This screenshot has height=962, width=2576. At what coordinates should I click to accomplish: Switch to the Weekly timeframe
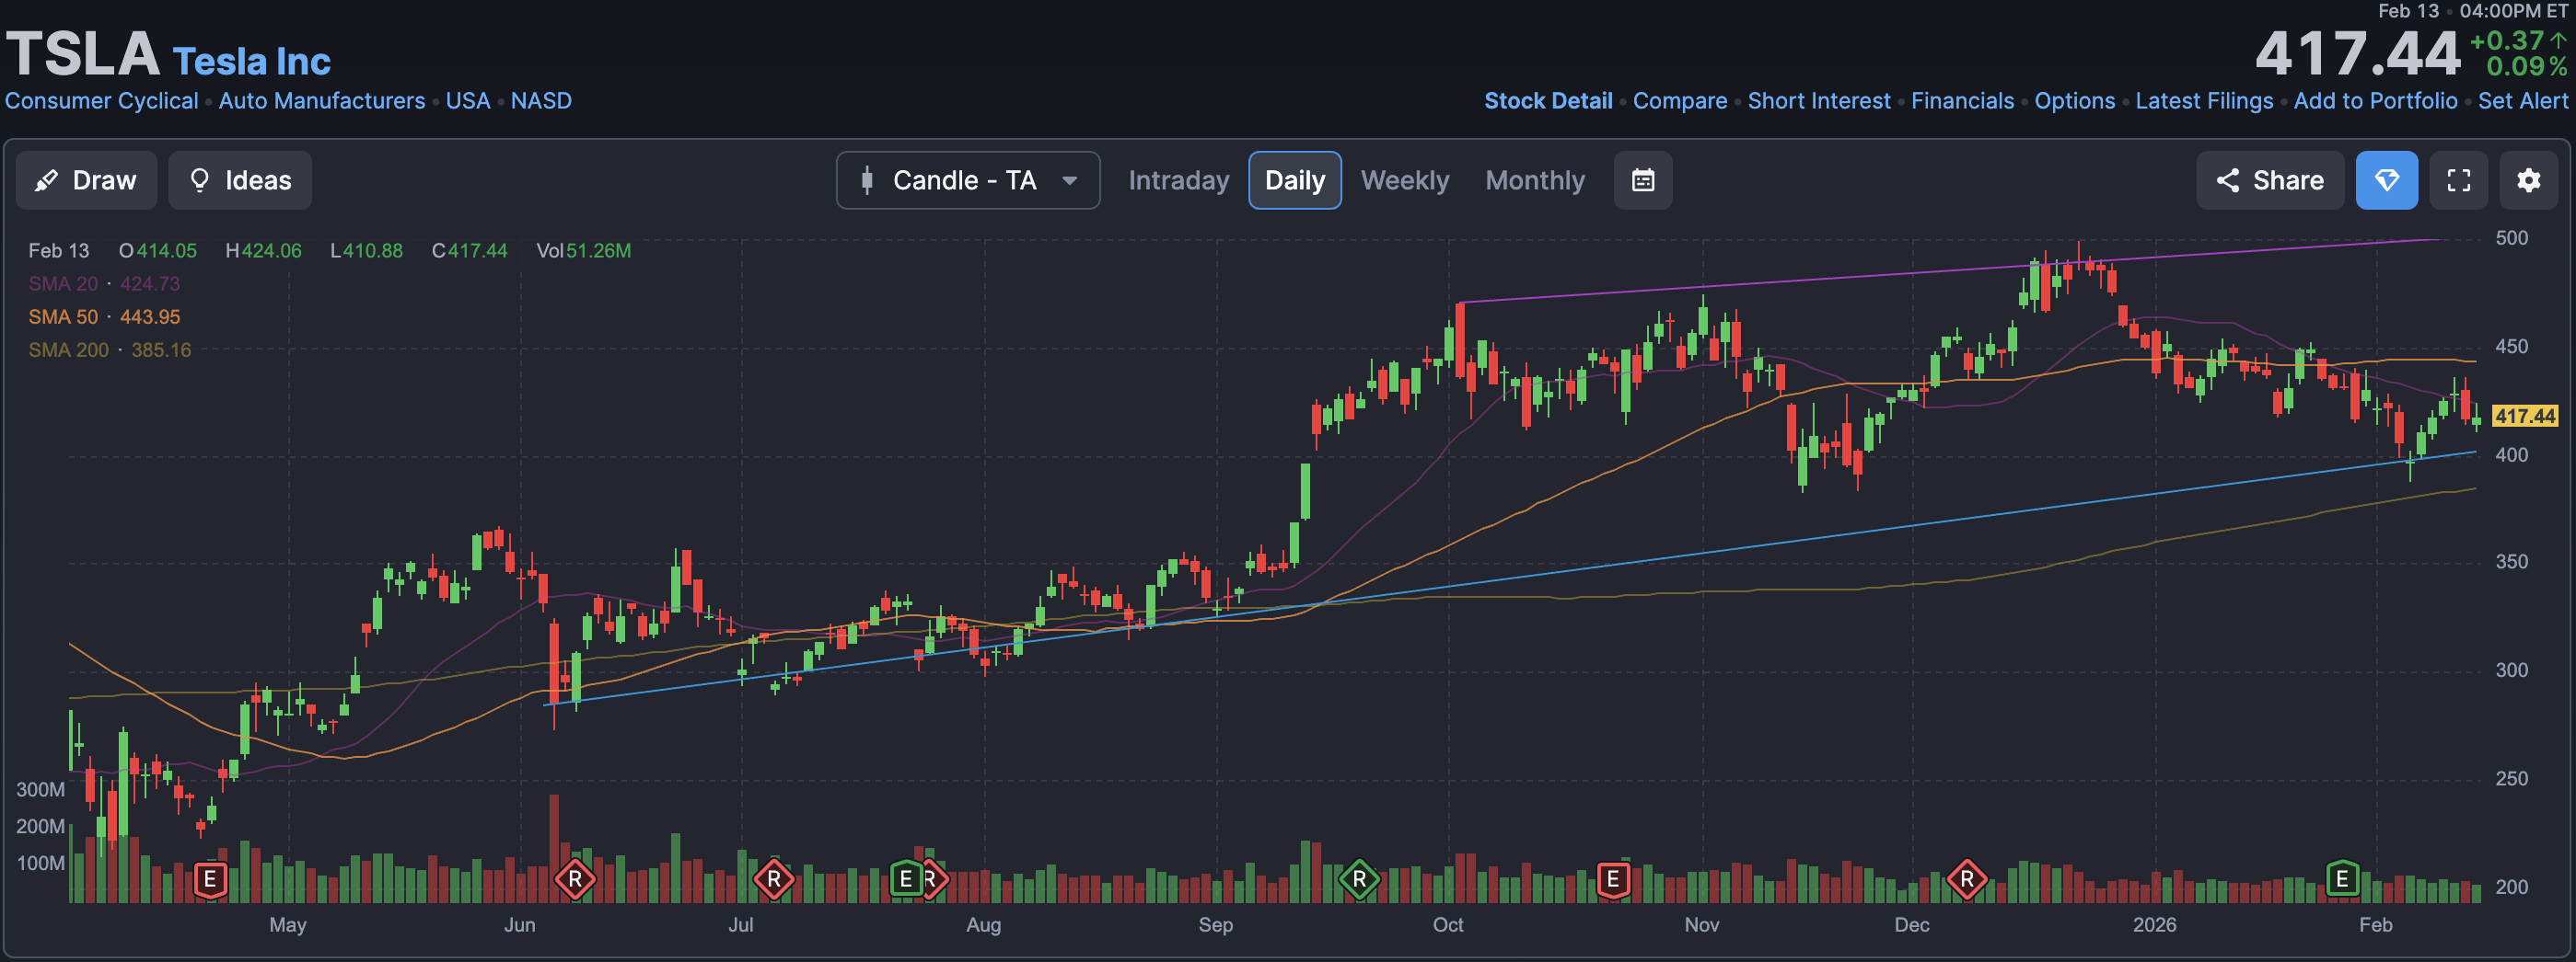point(1405,181)
